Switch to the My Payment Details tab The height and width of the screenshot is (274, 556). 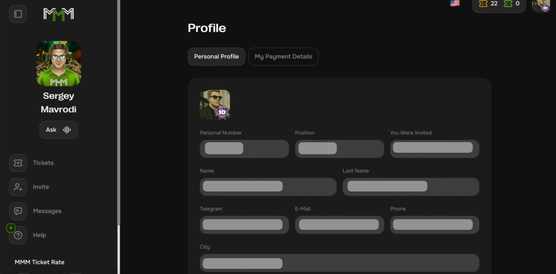(x=283, y=57)
